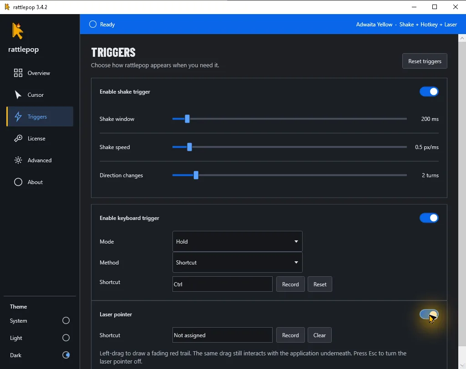Expand the Method dropdown showing Shortcut
The image size is (466, 369).
[x=237, y=262]
